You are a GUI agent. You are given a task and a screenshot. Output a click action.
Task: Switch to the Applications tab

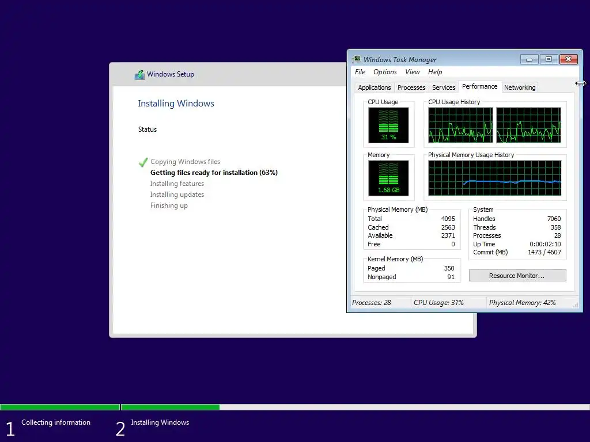click(x=374, y=87)
